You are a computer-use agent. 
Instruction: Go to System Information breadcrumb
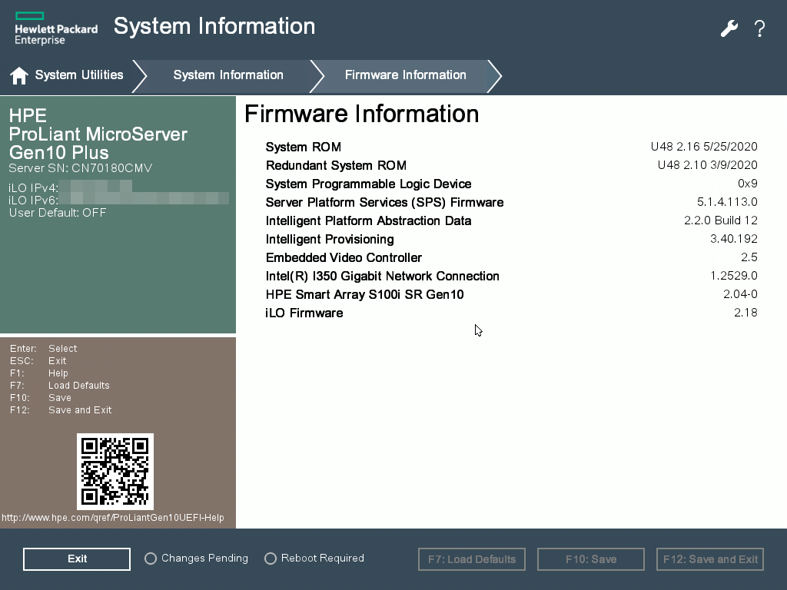[228, 75]
